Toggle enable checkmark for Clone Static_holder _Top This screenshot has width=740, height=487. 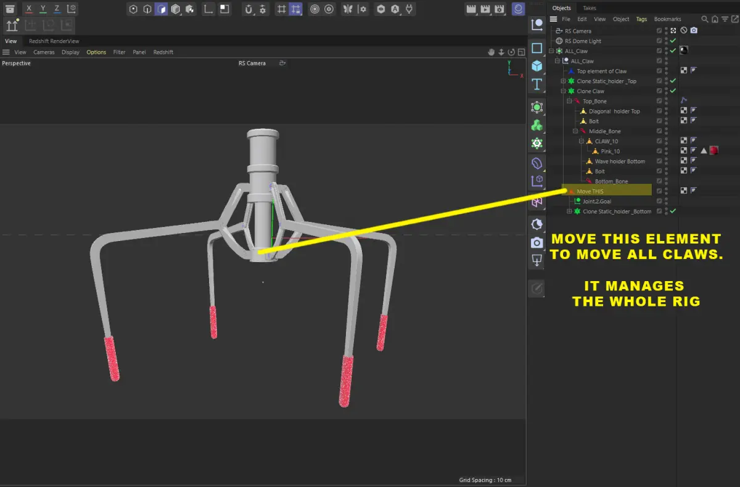tap(673, 81)
